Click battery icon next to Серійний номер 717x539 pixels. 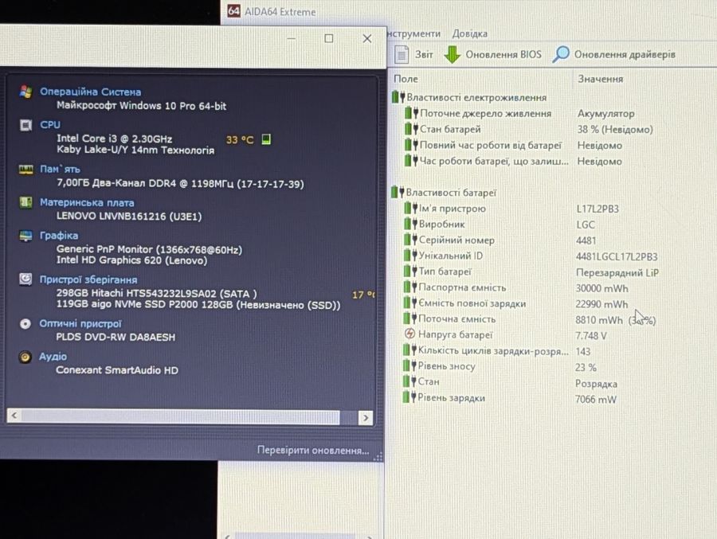pyautogui.click(x=410, y=240)
